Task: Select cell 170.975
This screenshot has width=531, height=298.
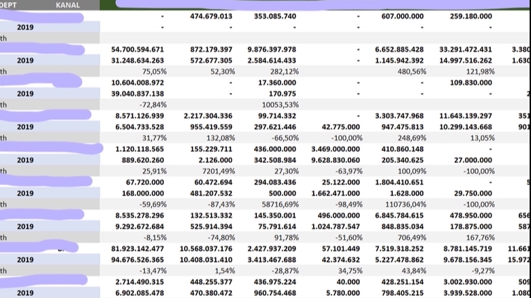Action: click(284, 94)
